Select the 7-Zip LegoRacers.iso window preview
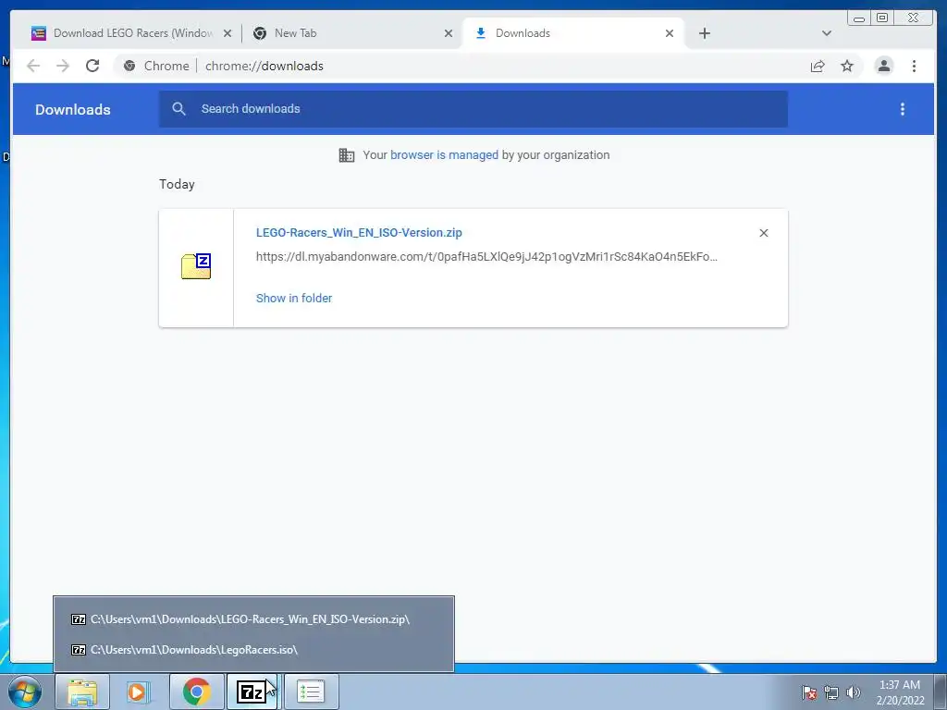The width and height of the screenshot is (947, 710). [253, 650]
